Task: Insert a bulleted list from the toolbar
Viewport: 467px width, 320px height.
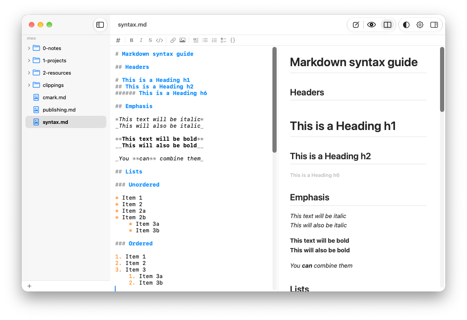Action: tap(205, 40)
